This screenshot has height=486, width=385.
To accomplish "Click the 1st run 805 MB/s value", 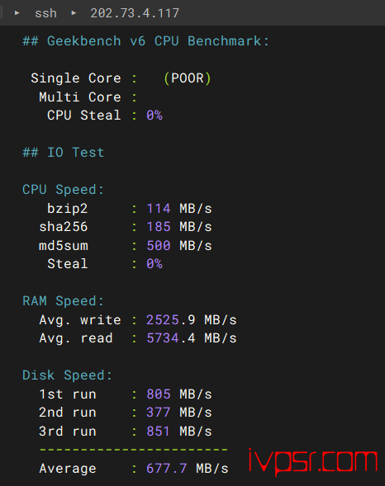I will click(179, 394).
